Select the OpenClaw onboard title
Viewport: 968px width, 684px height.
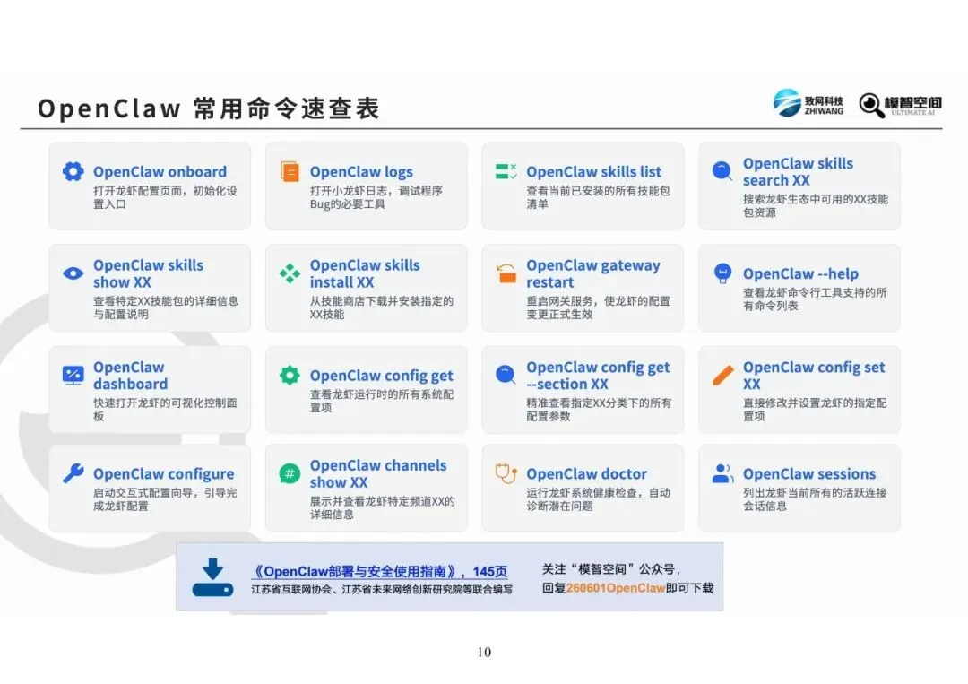click(x=160, y=171)
